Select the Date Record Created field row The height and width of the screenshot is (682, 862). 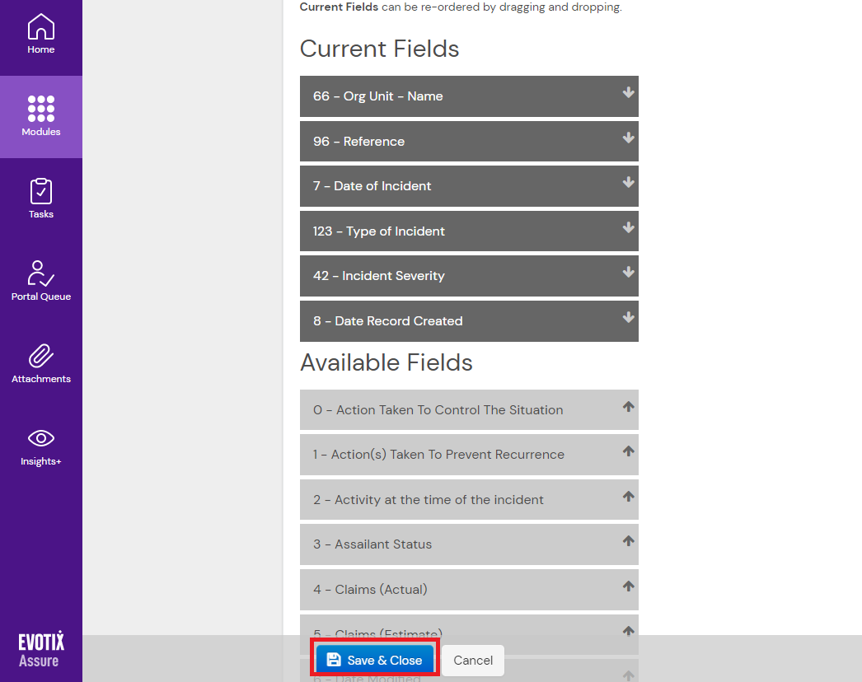tap(453, 321)
